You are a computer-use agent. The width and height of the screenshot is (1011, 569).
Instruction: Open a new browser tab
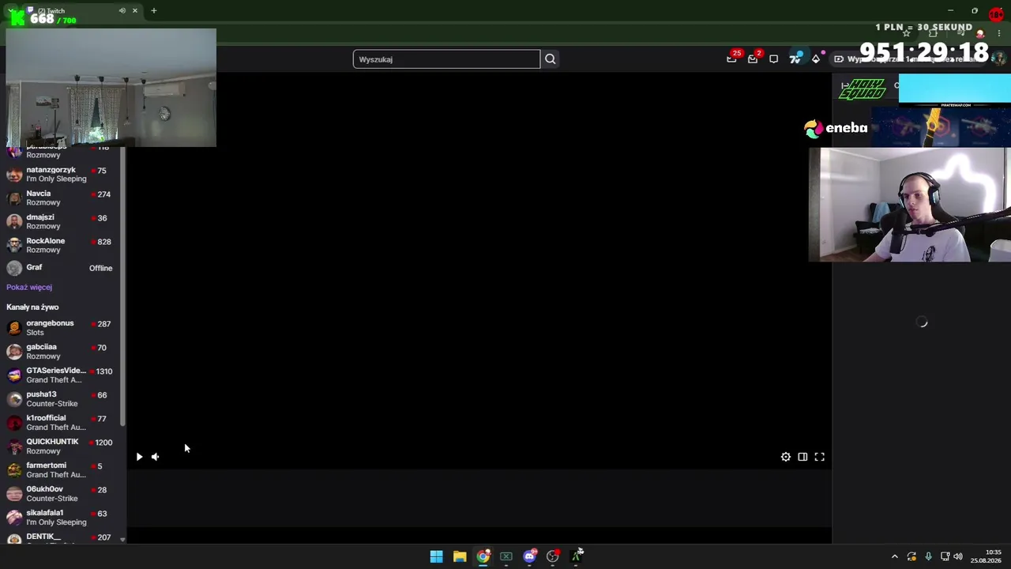[x=154, y=10]
